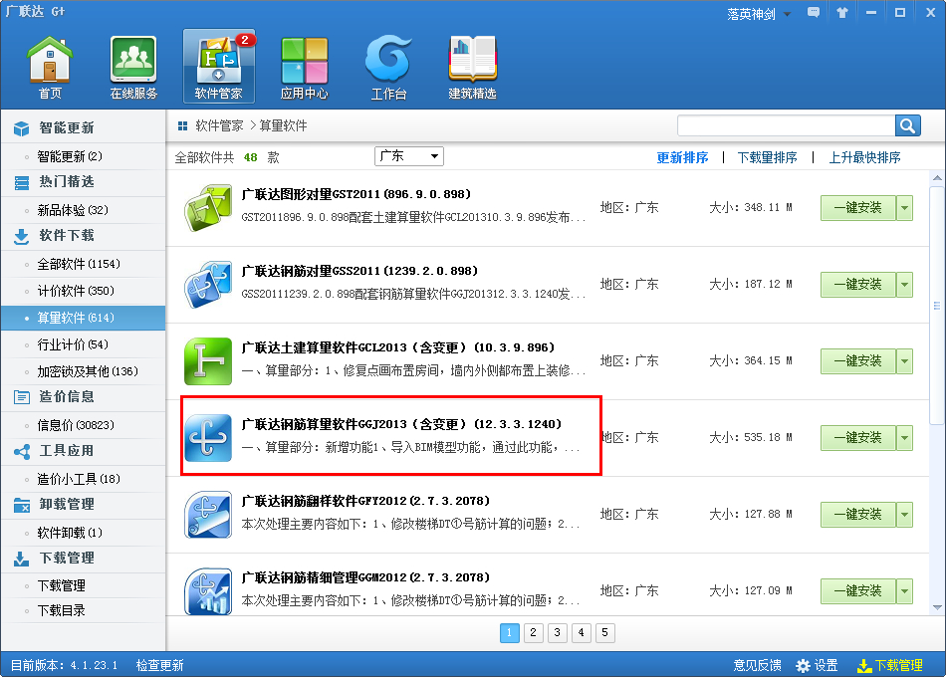Screen dimensions: 946x677
Task: Select 造价小工具 (18) in sidebar
Action: pyautogui.click(x=79, y=479)
